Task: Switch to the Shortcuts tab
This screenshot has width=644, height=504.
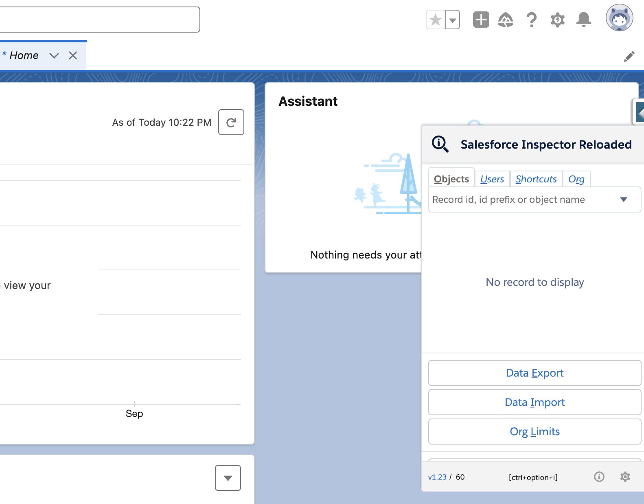Action: [536, 179]
